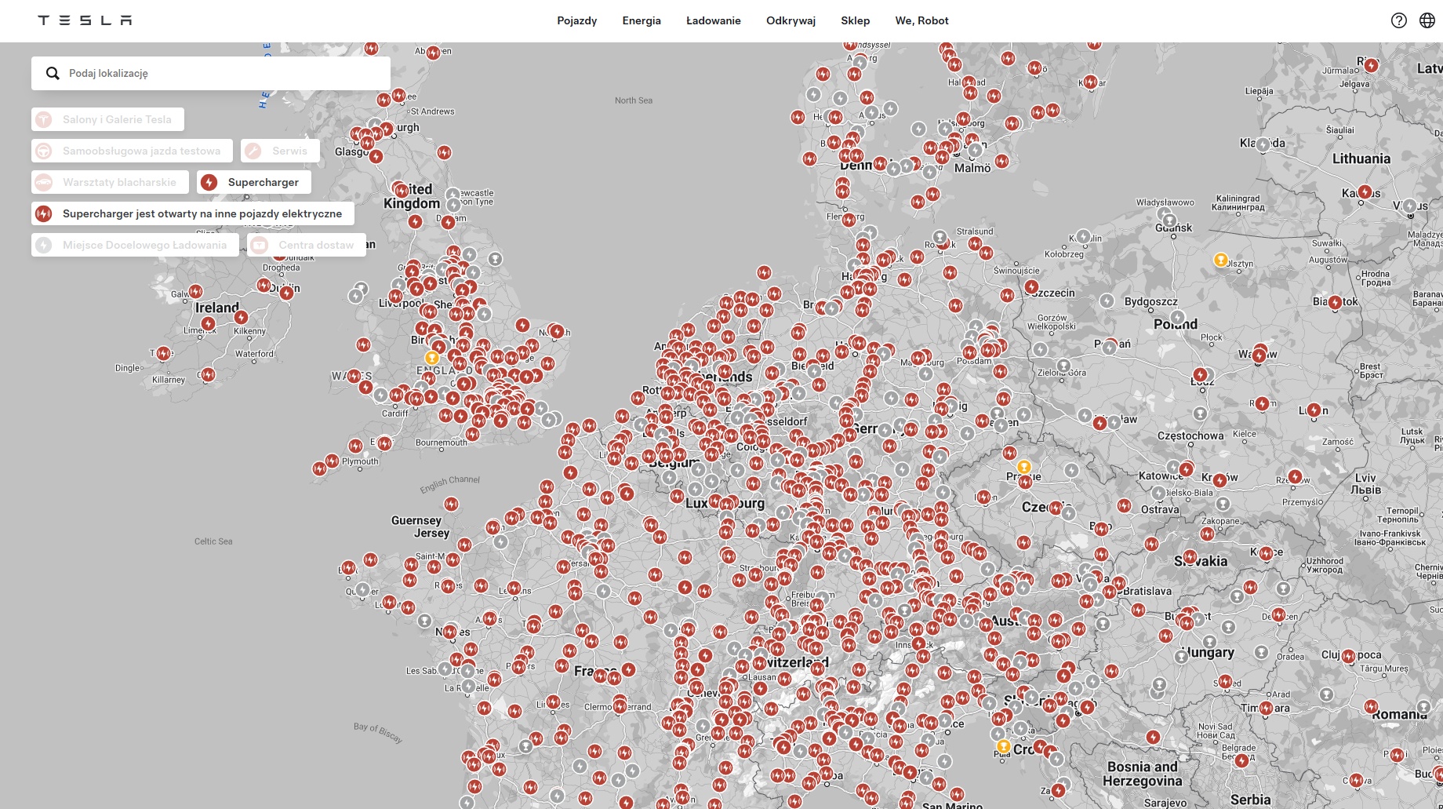The image size is (1443, 809).
Task: Open the Sklep menu
Action: tap(856, 20)
